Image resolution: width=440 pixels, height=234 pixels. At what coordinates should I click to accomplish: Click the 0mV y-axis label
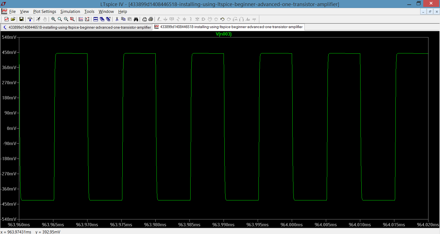coord(12,128)
